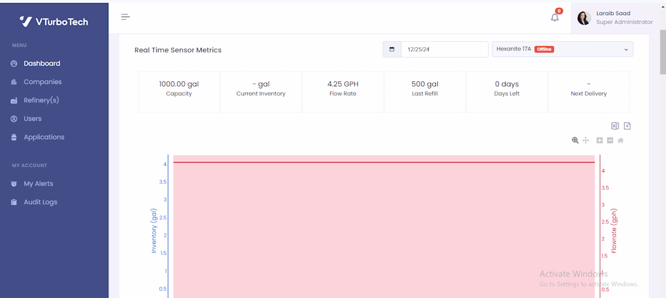Click the Companies building icon

(x=14, y=82)
